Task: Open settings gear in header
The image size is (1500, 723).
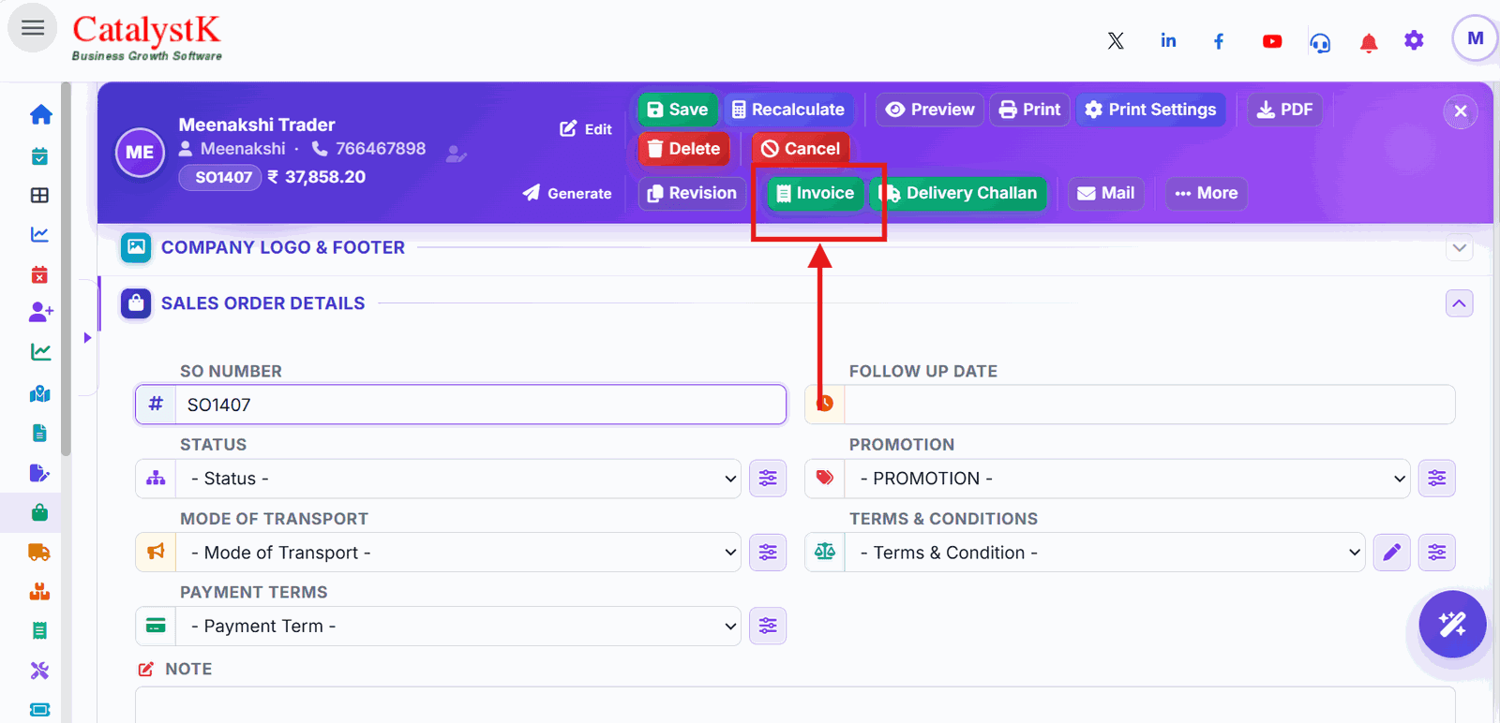Action: tap(1414, 40)
